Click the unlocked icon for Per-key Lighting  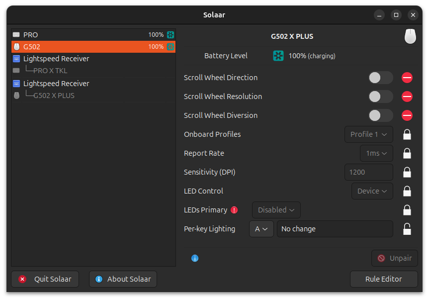point(407,229)
